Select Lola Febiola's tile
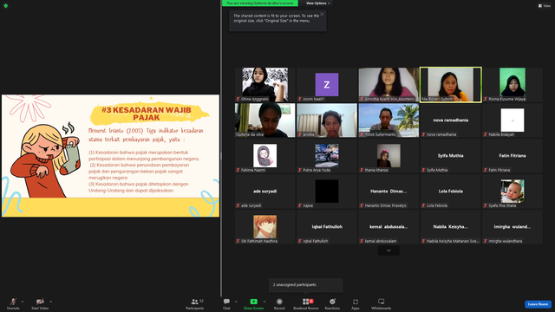Viewport: 555px width, 312px height. point(451,192)
